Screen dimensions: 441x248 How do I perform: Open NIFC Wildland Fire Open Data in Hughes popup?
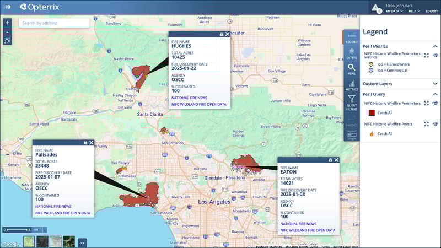click(199, 104)
